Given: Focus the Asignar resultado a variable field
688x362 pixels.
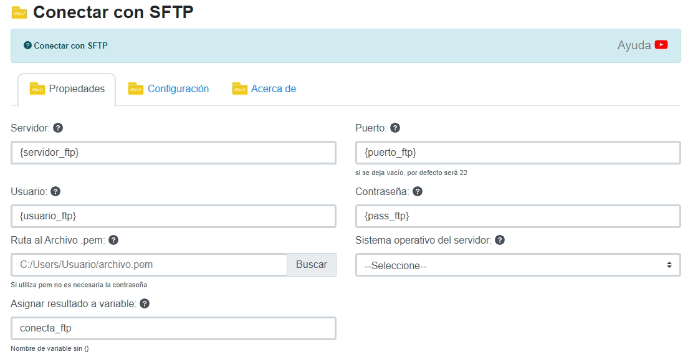Looking at the screenshot, I should [173, 328].
